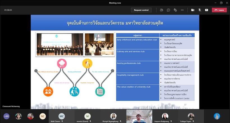Open the meeting chat icon
This screenshot has height=123, width=230.
pos(168,10)
